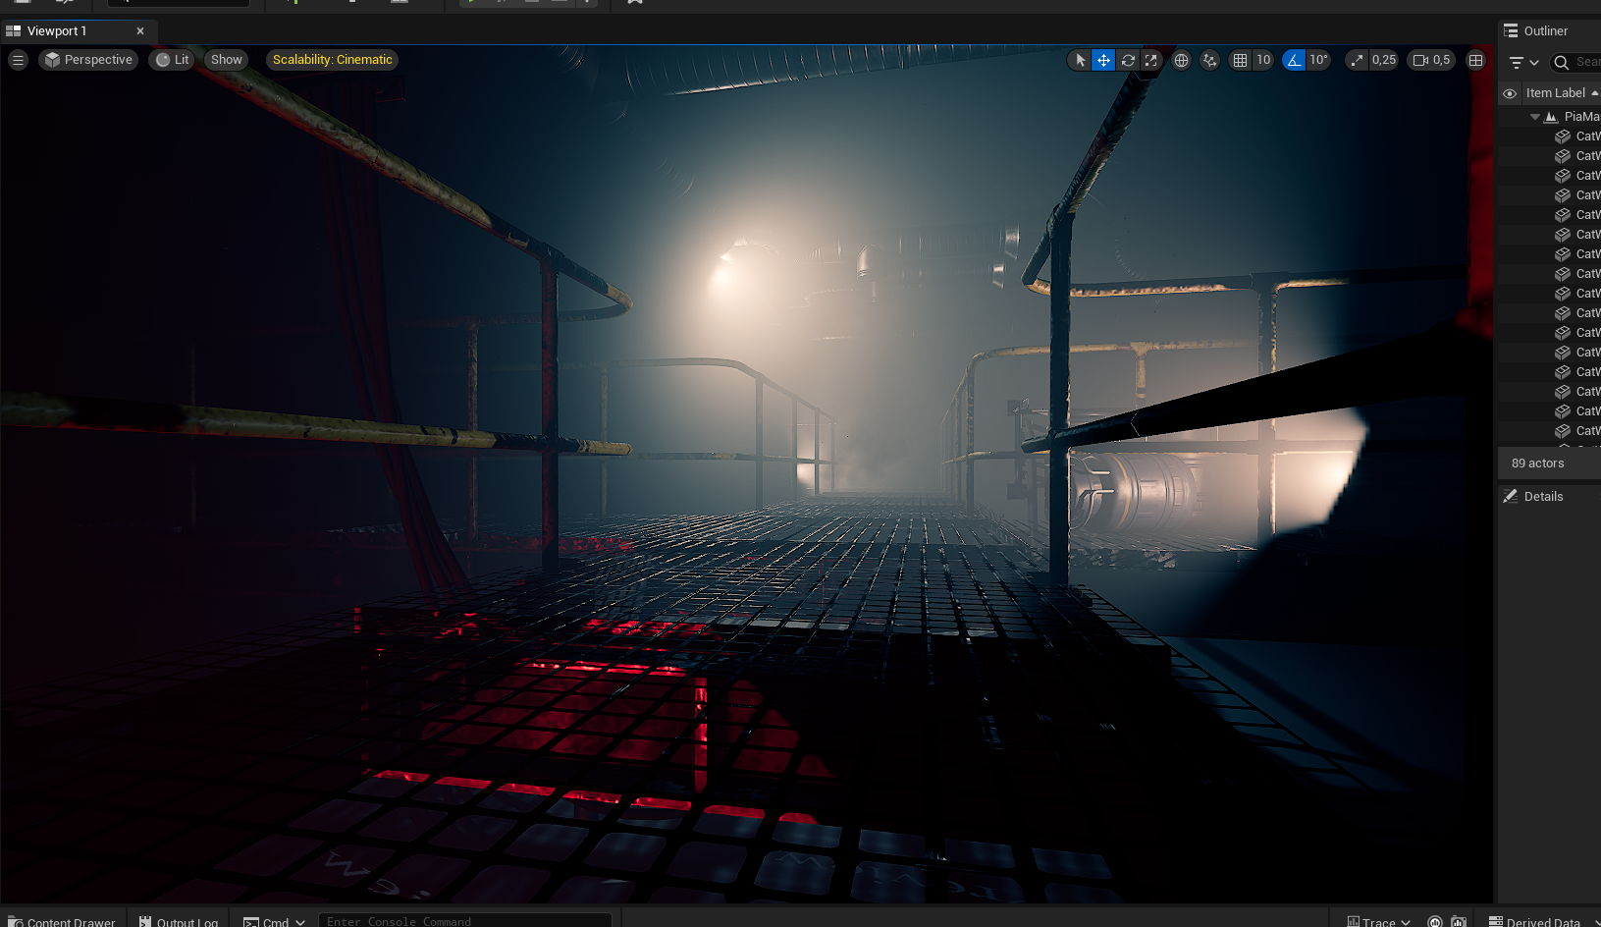Viewport: 1601px width, 927px height.
Task: Click the Scalability: Cinematic warning button
Action: click(332, 60)
